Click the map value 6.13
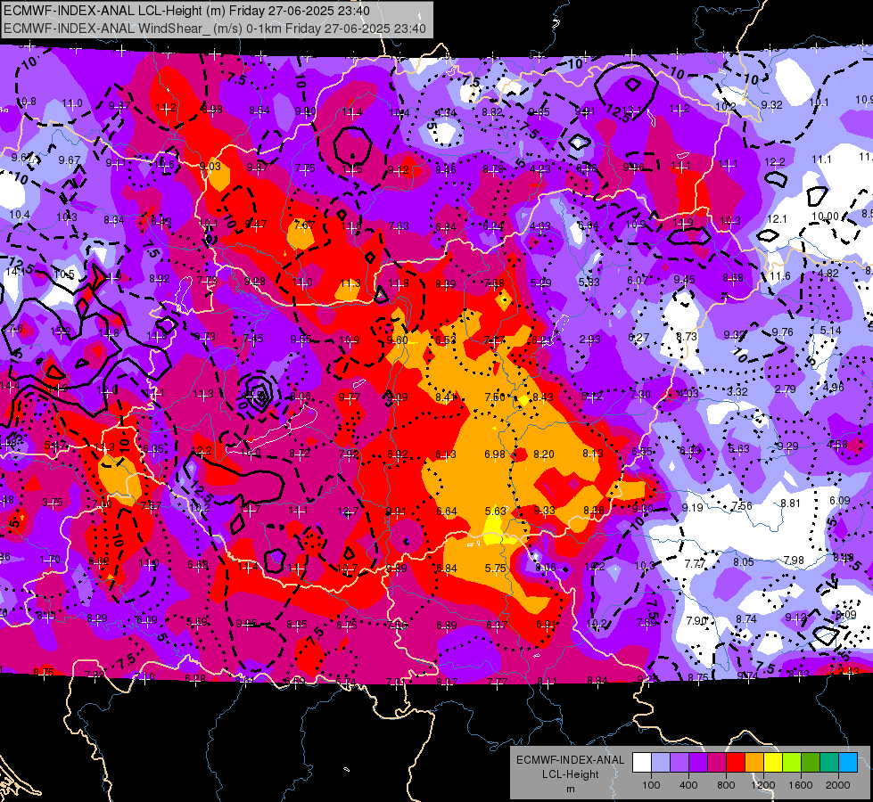Image resolution: width=873 pixels, height=802 pixels. 446,454
